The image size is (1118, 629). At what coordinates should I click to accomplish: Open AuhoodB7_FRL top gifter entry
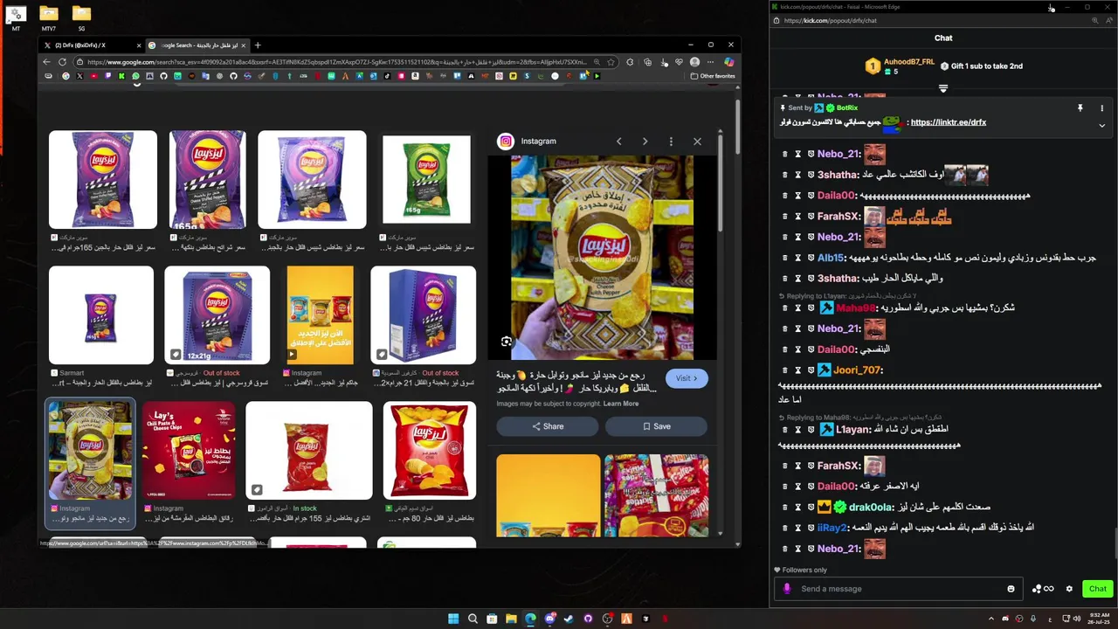pyautogui.click(x=900, y=66)
